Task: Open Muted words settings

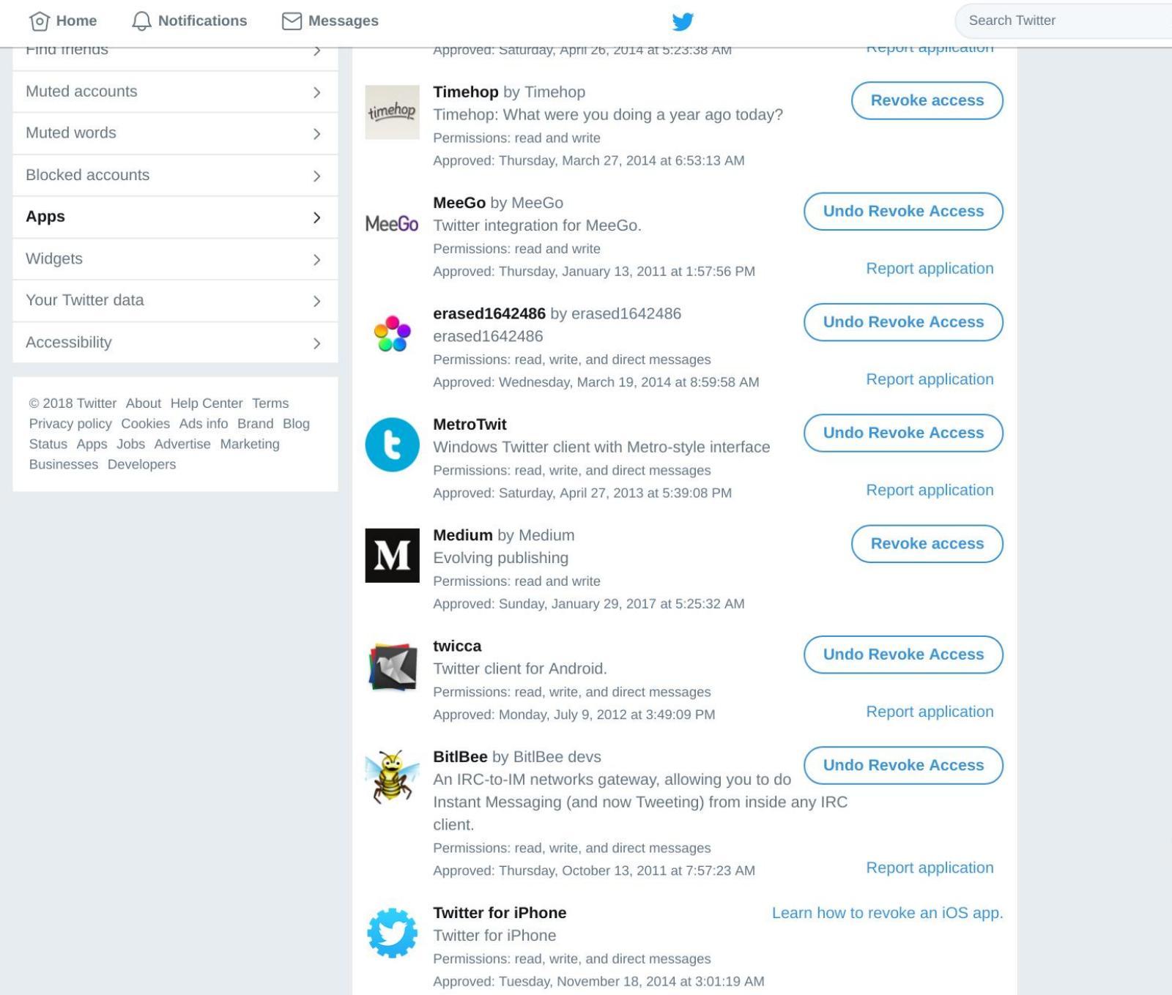Action: (175, 133)
